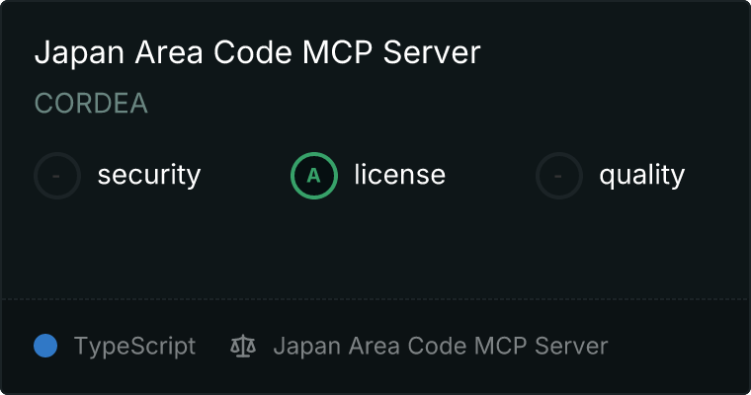Viewport: 751px width, 395px height.
Task: Click the dash inside the quality badge
Action: 559,176
